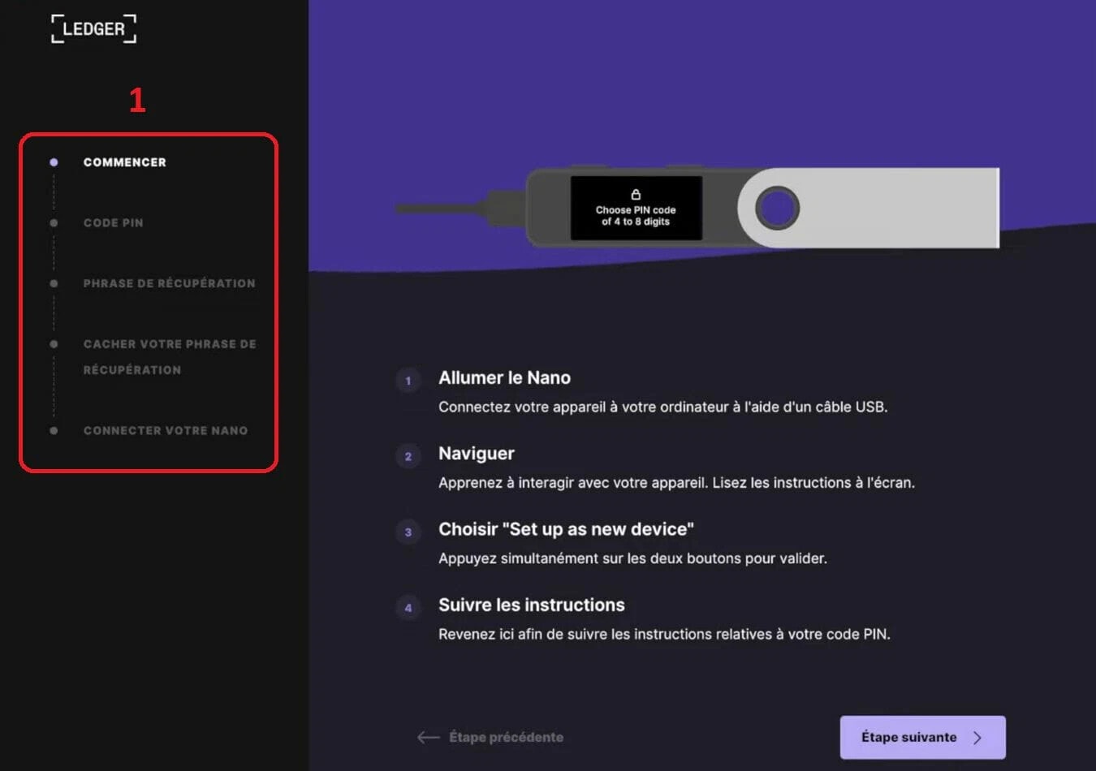This screenshot has height=771, width=1096.
Task: Open the Phrase de récupération step
Action: (x=169, y=283)
